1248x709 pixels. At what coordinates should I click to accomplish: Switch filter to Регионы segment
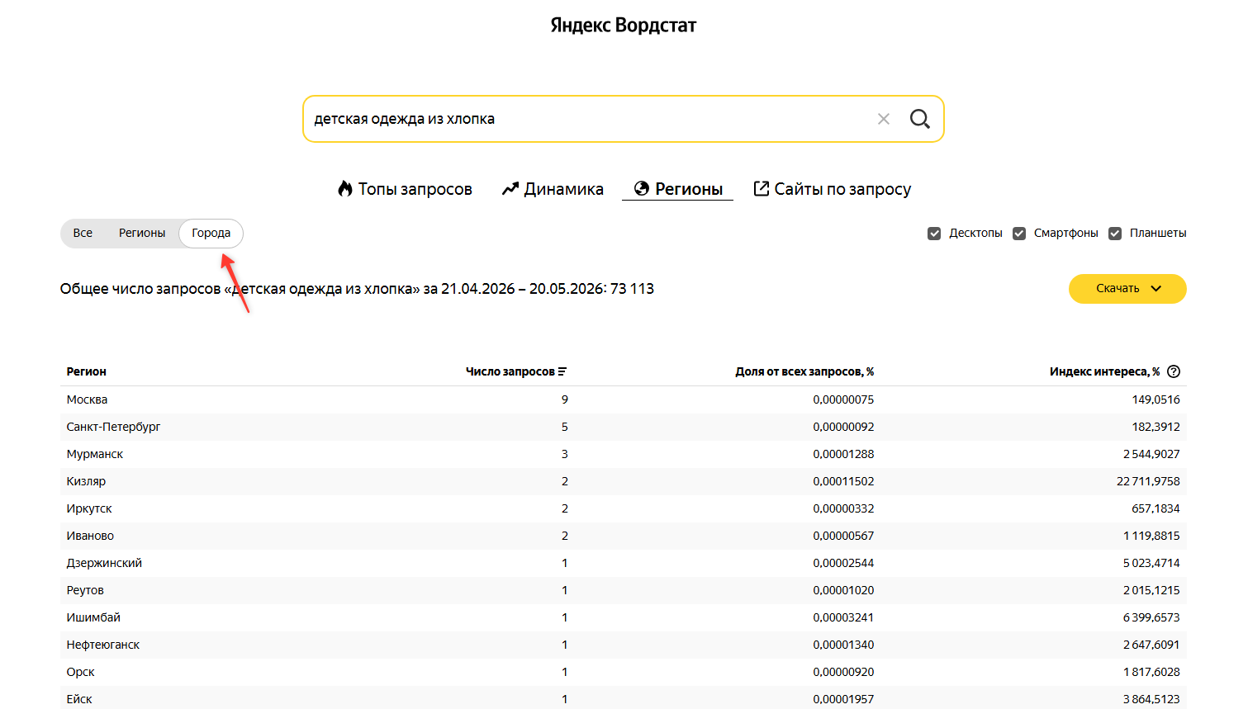click(x=142, y=233)
